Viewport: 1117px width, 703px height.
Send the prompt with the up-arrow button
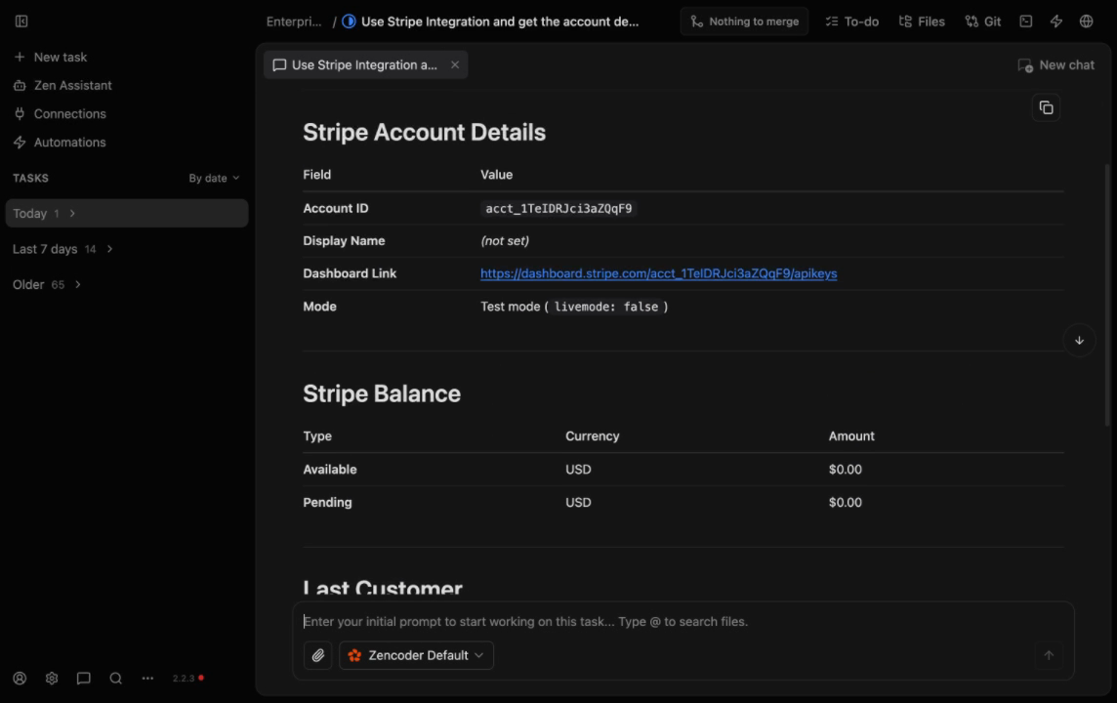coord(1049,655)
